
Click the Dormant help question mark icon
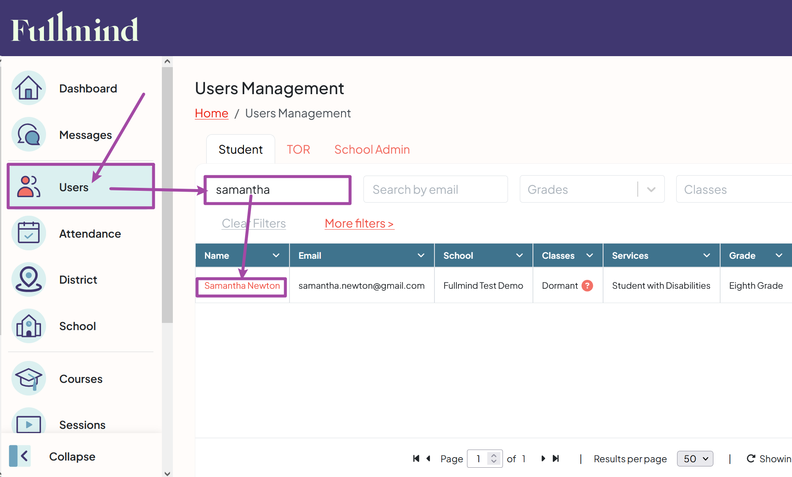(587, 286)
